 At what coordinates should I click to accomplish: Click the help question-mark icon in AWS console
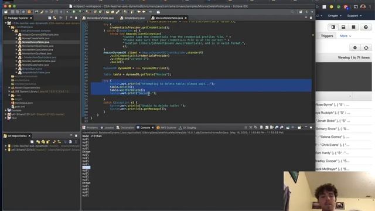click(x=366, y=27)
